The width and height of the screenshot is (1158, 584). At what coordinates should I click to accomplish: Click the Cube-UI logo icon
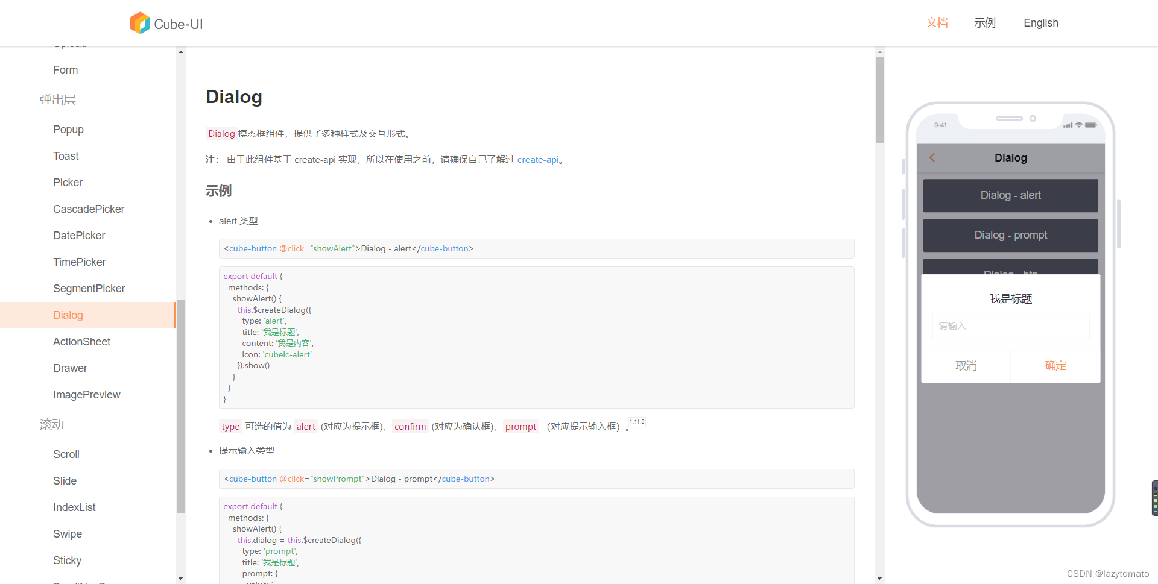pos(140,24)
